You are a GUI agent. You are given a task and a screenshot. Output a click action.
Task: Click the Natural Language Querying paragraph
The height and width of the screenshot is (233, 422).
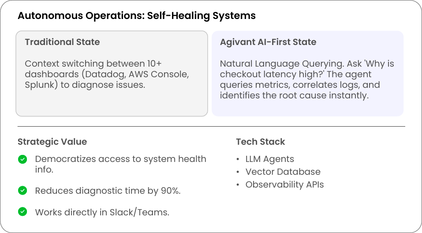coord(306,79)
